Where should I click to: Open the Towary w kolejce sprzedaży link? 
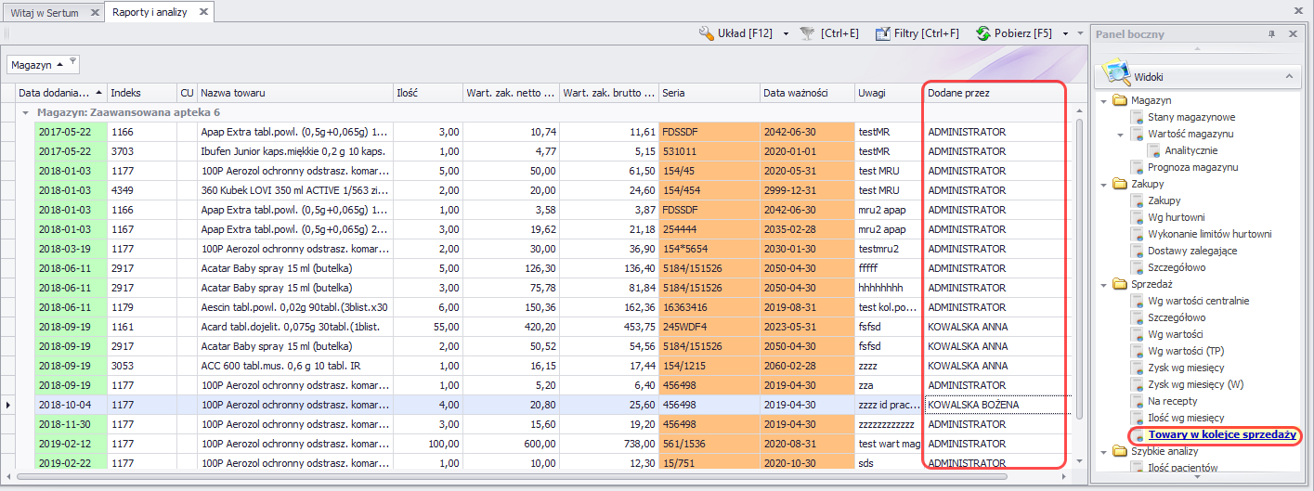1221,434
